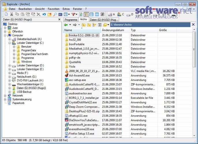
Task: Sort by Typ column header
Action: (143, 30)
